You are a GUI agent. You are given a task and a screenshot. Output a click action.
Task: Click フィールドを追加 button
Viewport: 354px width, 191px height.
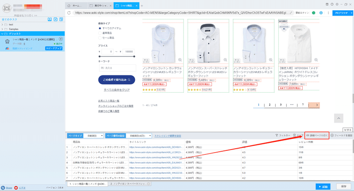pos(341,135)
